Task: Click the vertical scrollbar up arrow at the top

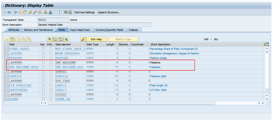Action: click(x=267, y=48)
